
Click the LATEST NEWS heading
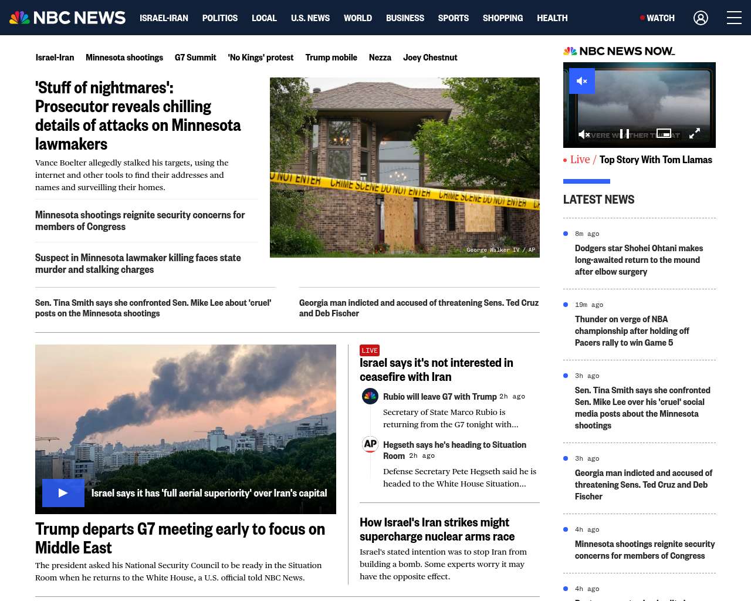[598, 200]
